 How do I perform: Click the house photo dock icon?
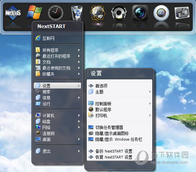[182, 13]
